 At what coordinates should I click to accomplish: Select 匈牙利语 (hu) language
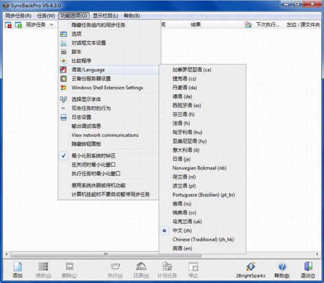(203, 132)
